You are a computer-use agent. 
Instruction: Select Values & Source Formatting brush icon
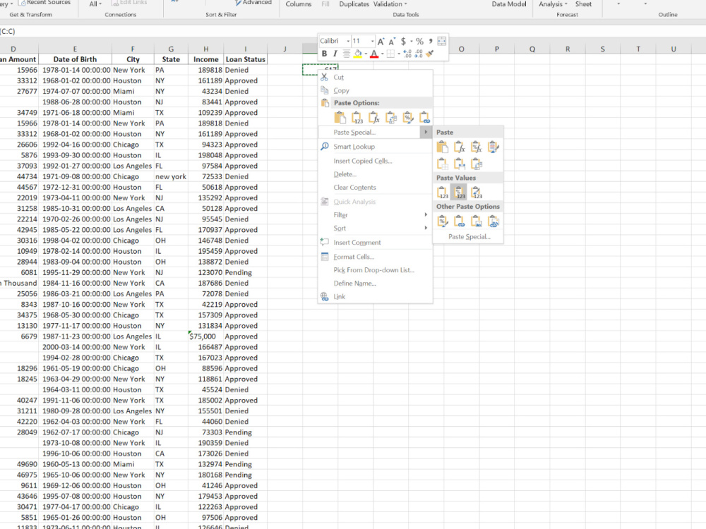(x=477, y=193)
